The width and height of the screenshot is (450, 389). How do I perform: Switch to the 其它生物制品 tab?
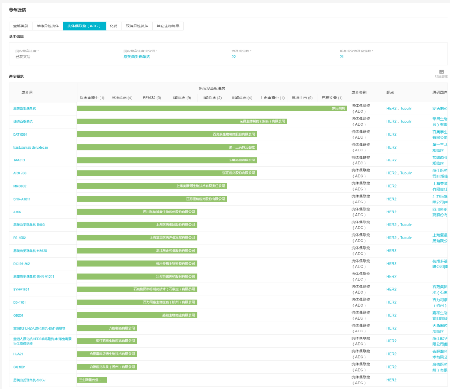click(168, 26)
